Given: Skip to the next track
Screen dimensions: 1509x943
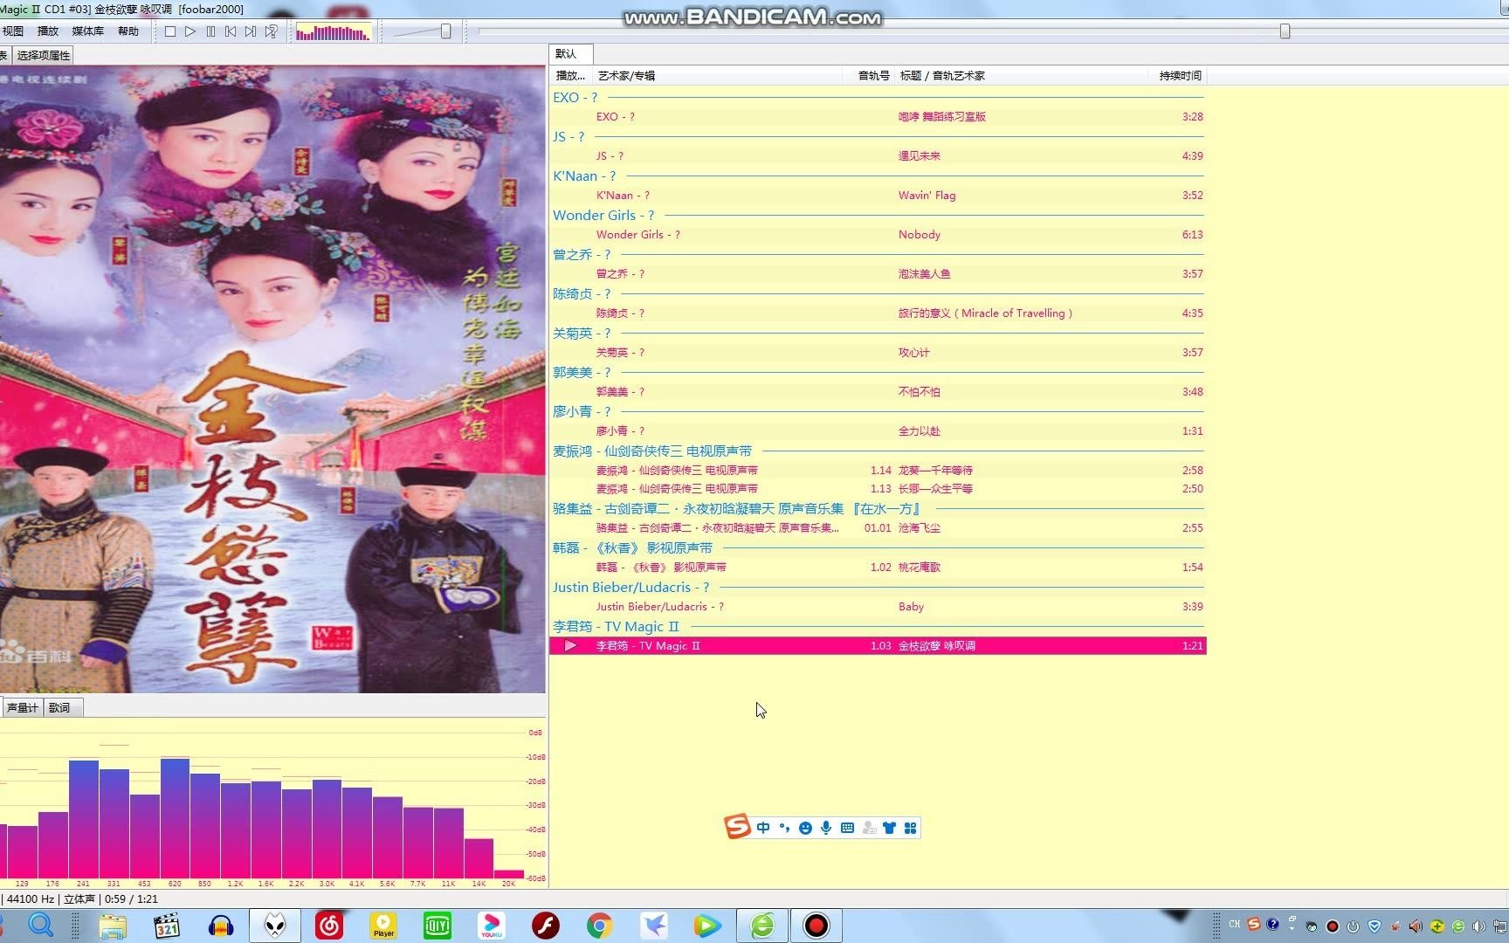Looking at the screenshot, I should coord(251,31).
